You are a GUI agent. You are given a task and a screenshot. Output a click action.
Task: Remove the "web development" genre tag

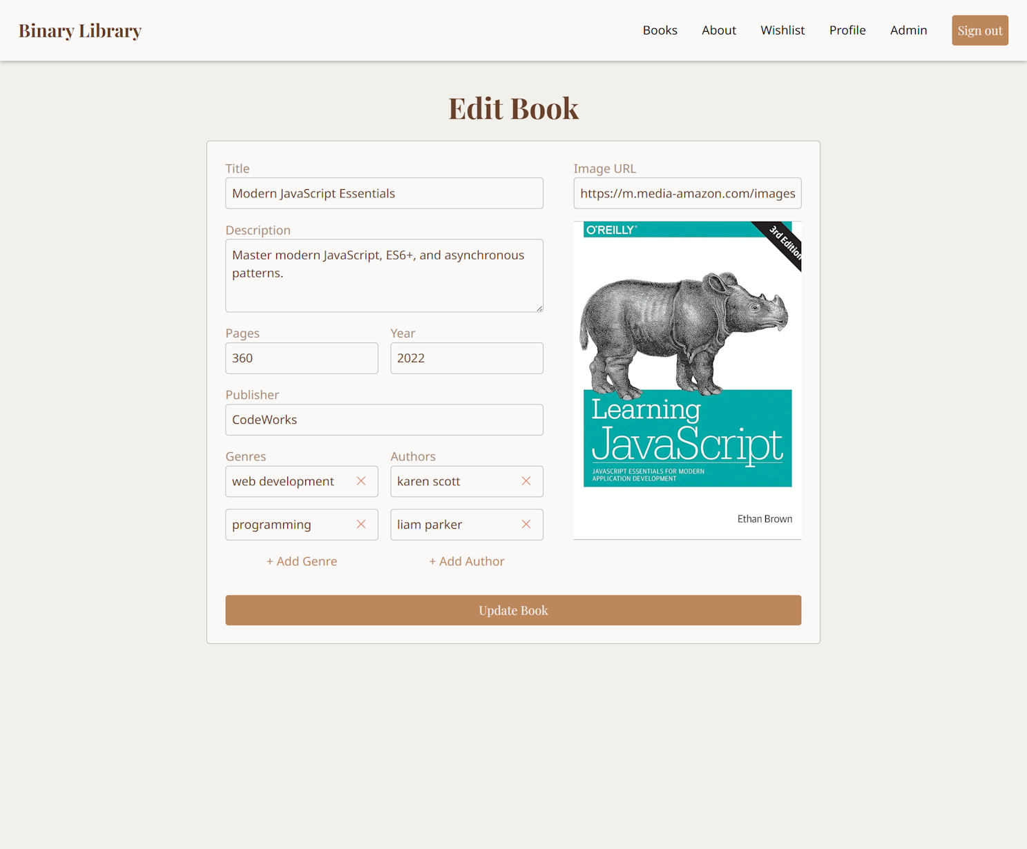point(361,481)
